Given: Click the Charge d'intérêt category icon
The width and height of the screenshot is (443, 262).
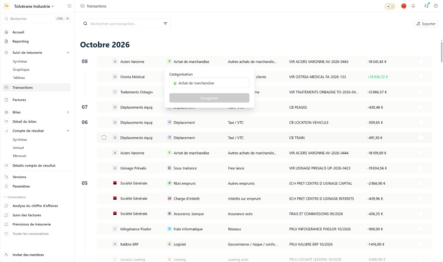Looking at the screenshot, I should pos(169,198).
